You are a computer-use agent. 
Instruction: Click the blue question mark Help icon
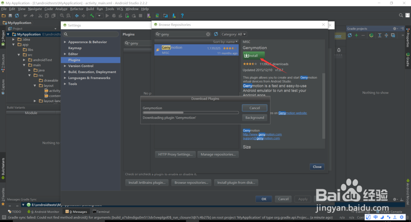[182, 16]
